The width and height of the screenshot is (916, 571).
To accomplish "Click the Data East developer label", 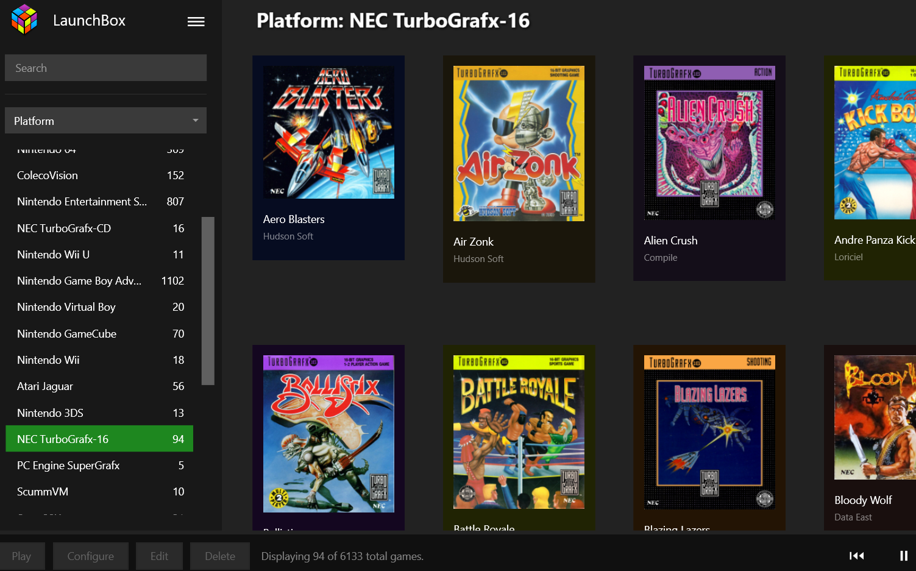I will [853, 517].
